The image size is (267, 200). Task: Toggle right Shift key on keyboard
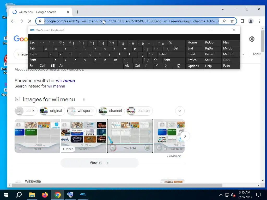(173, 60)
